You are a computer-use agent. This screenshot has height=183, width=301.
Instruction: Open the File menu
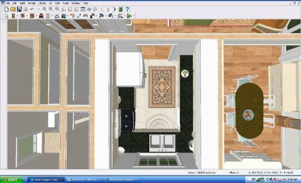tap(8, 3)
